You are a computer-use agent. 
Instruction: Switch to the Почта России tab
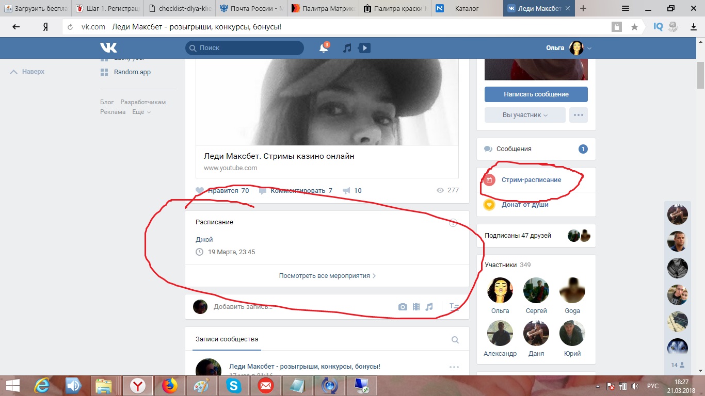251,8
